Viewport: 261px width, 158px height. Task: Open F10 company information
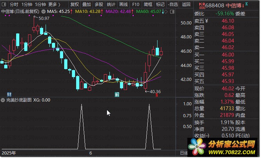136,5
